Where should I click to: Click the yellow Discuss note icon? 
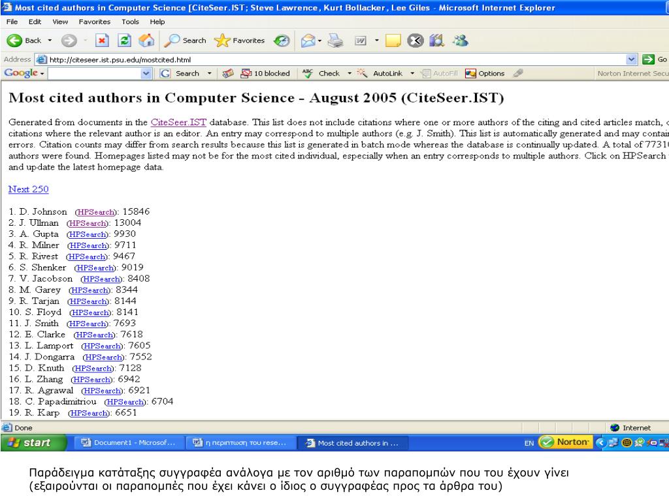tap(393, 40)
